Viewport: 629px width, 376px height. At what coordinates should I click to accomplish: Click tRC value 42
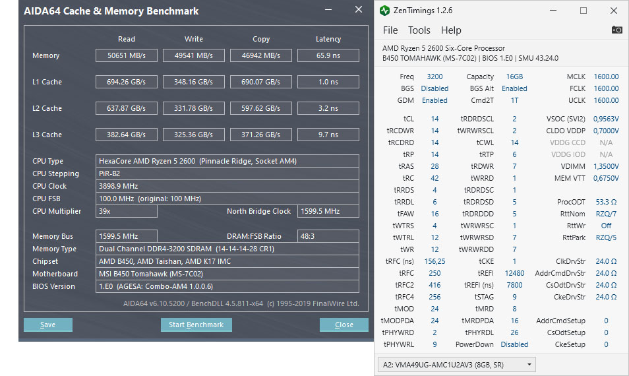coord(435,178)
